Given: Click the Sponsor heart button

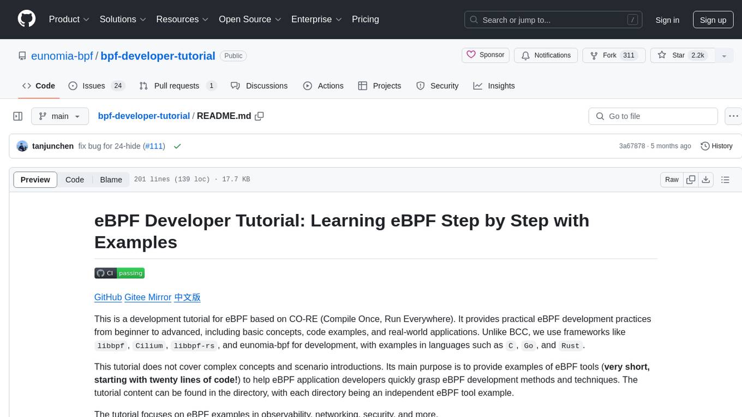Looking at the screenshot, I should 486,55.
